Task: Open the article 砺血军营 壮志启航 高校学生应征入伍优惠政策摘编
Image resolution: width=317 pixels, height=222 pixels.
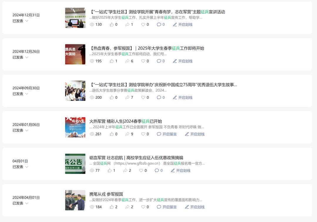Action: (x=136, y=158)
